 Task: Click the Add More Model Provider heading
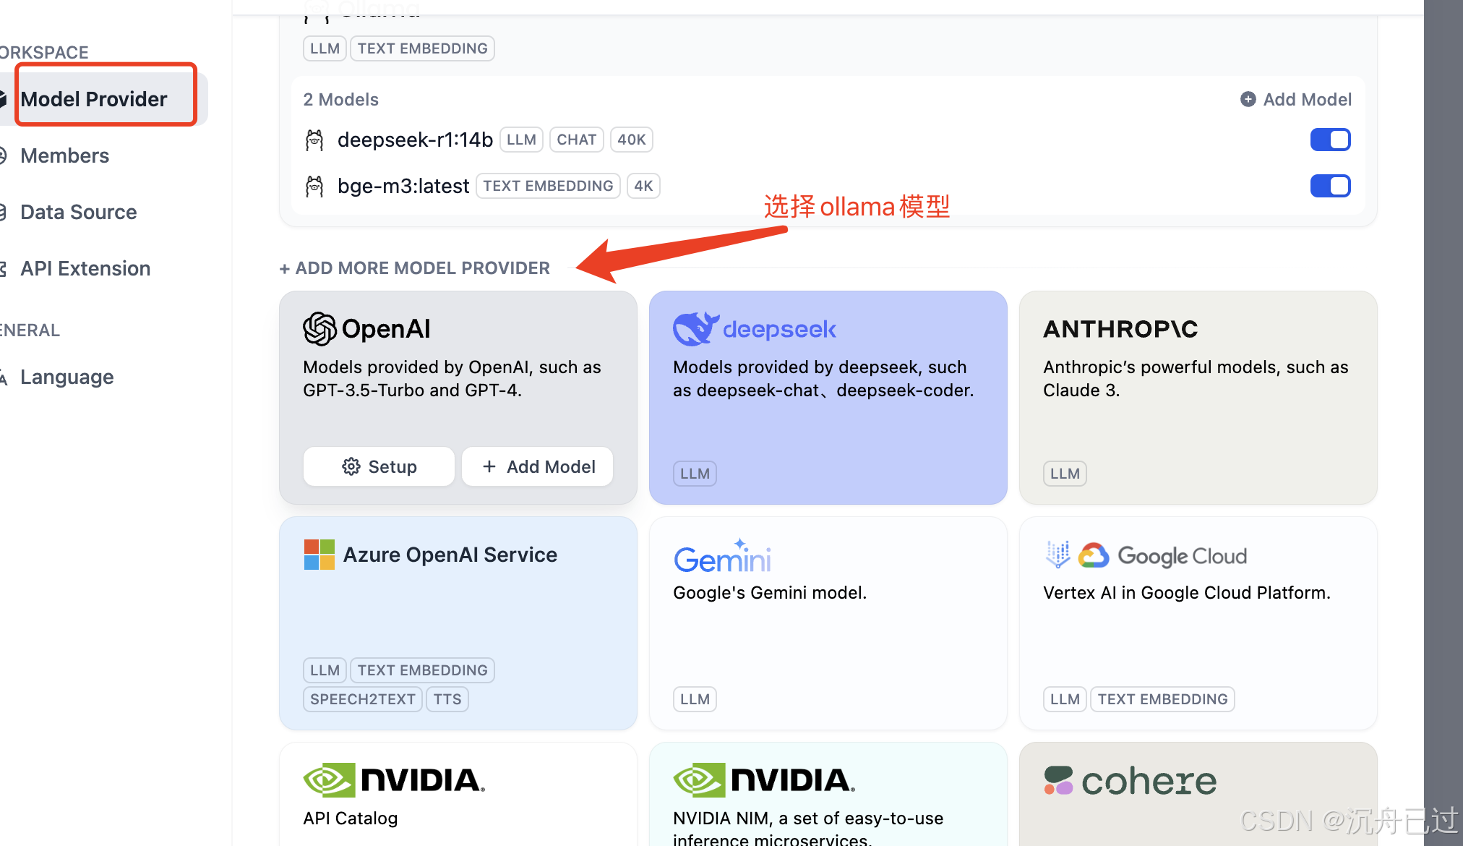[x=415, y=268]
